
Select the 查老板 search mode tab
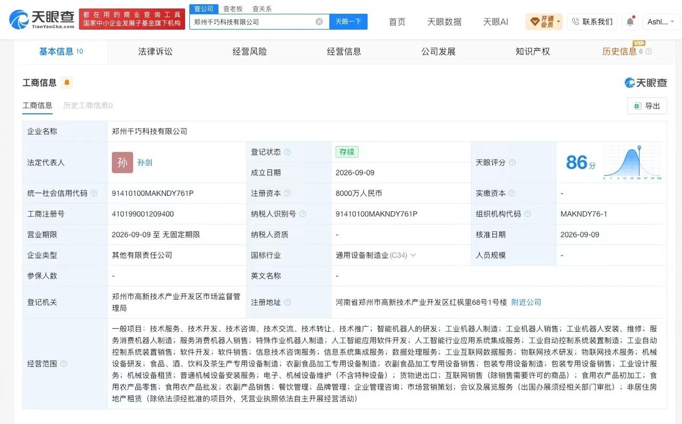[233, 9]
